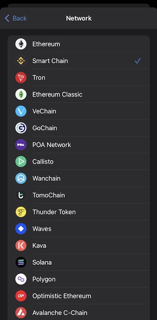Pick Waves in the network list
157x320 pixels.
[79, 229]
